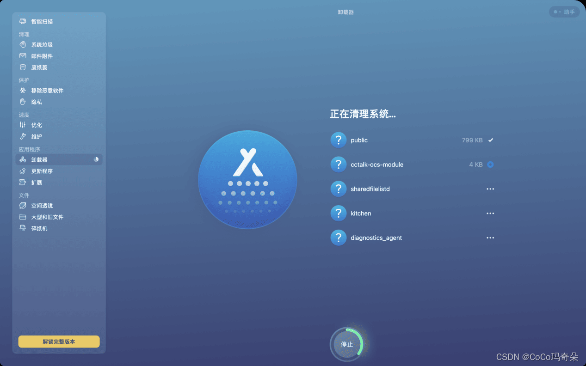Click the 邮件附件 envelope icon

(23, 56)
